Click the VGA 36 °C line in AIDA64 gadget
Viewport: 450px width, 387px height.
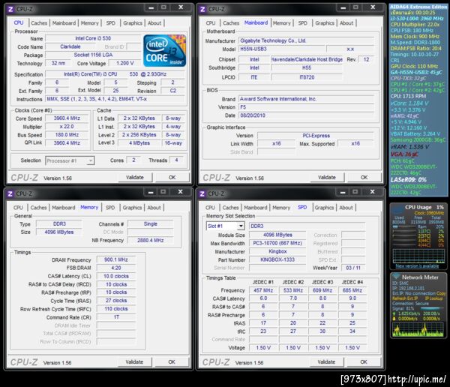click(x=404, y=154)
